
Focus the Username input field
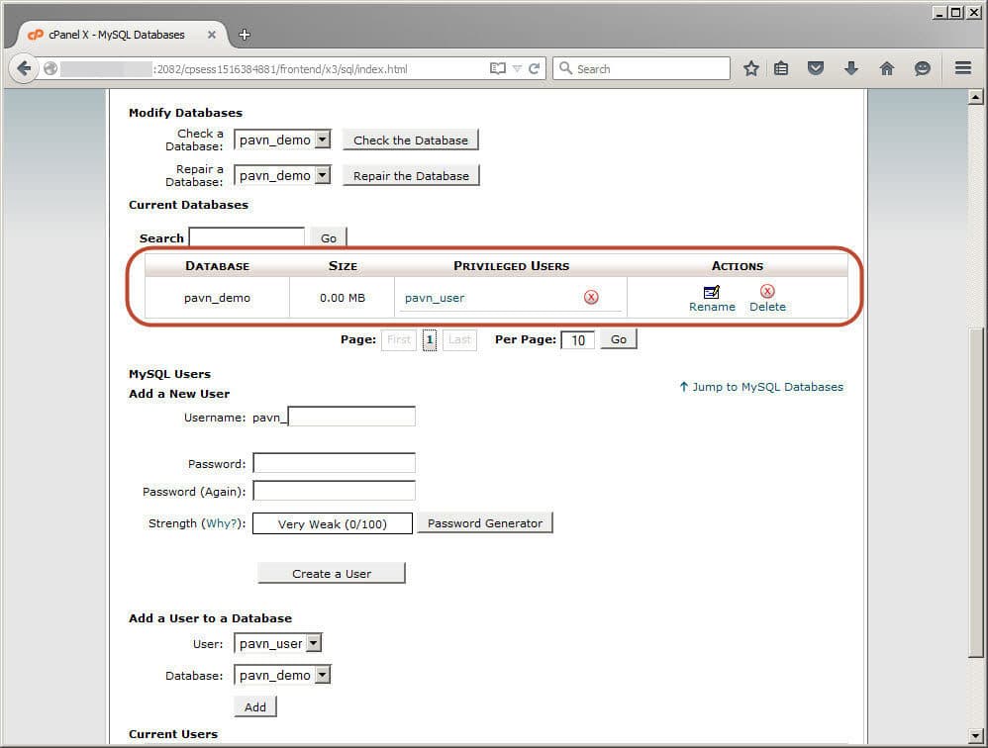pos(351,418)
